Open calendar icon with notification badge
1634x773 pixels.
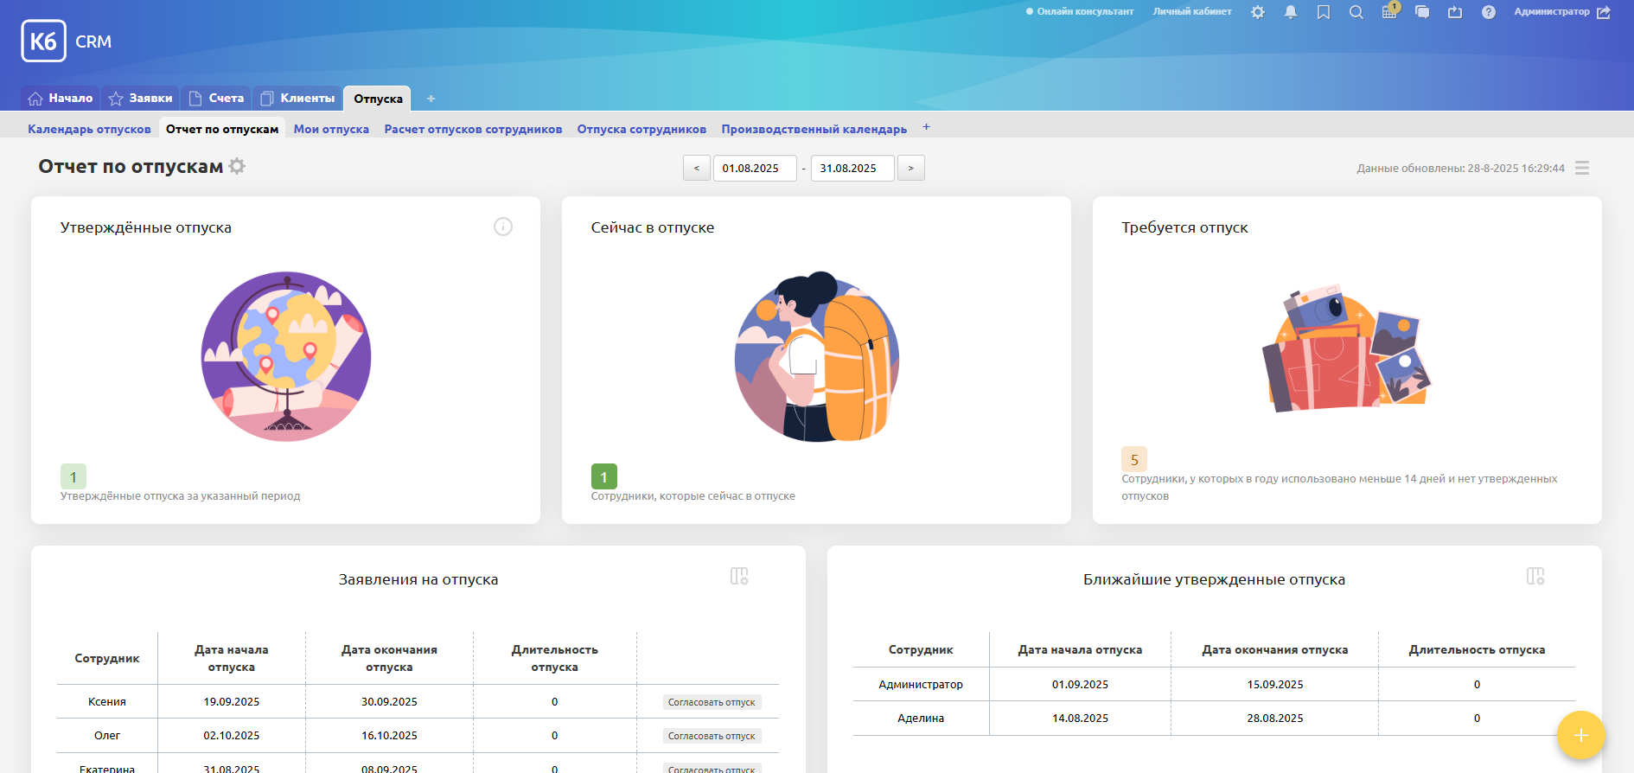click(1389, 12)
